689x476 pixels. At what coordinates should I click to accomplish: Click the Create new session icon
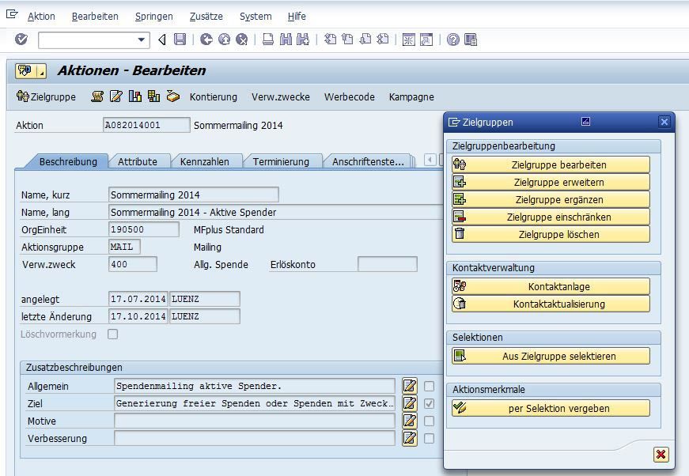point(409,40)
